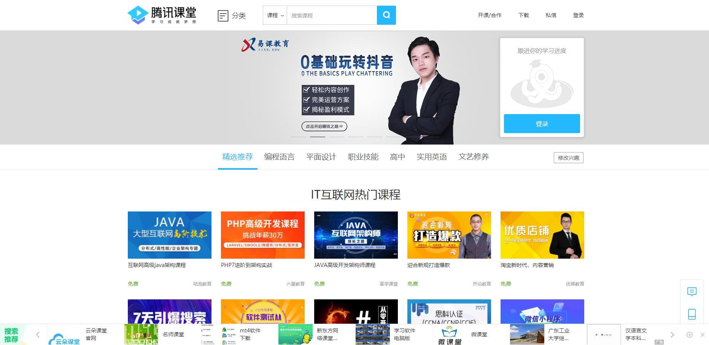Open 迎合新规打造爆款 course thumbnail
709x345 pixels.
449,235
